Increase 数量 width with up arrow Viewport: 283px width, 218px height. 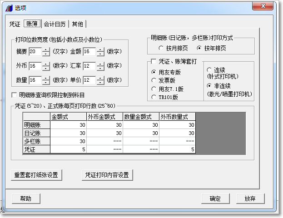click(46, 78)
